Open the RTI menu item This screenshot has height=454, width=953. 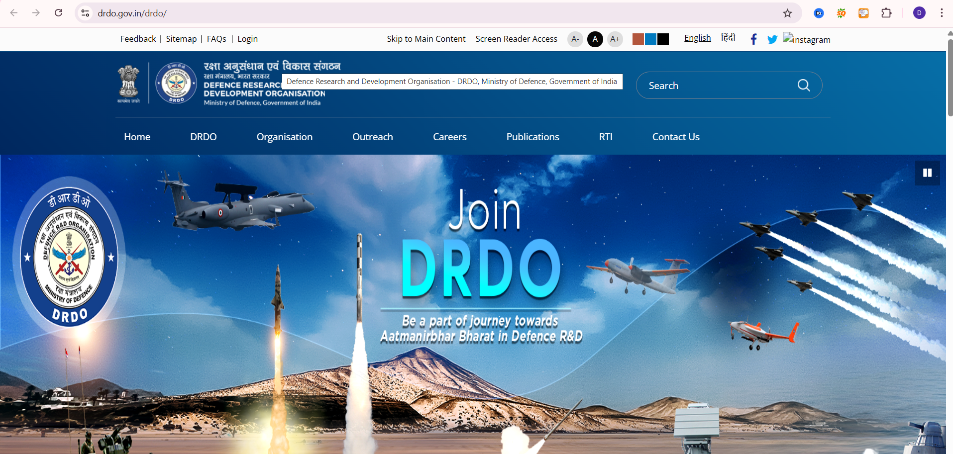[x=606, y=137]
